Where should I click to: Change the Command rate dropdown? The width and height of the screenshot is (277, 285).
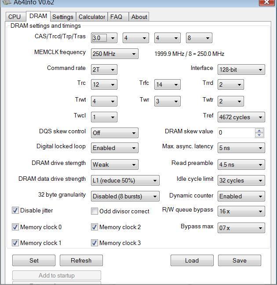(104, 69)
